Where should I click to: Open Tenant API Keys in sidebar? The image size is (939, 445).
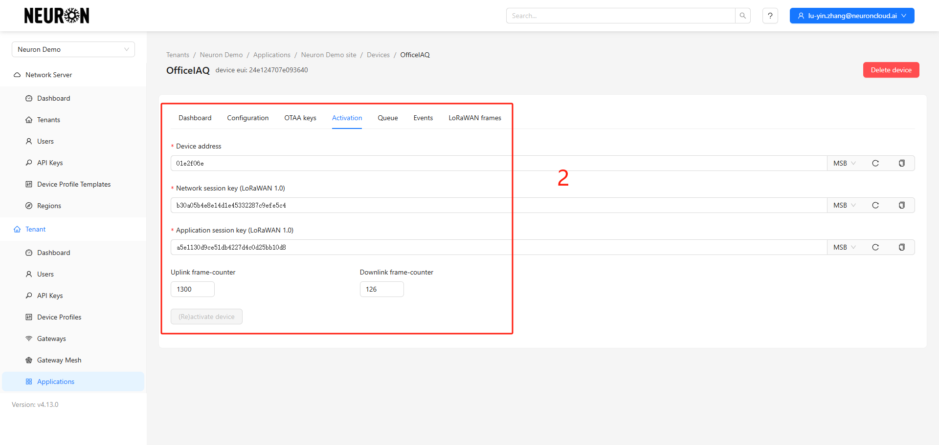pos(73,296)
